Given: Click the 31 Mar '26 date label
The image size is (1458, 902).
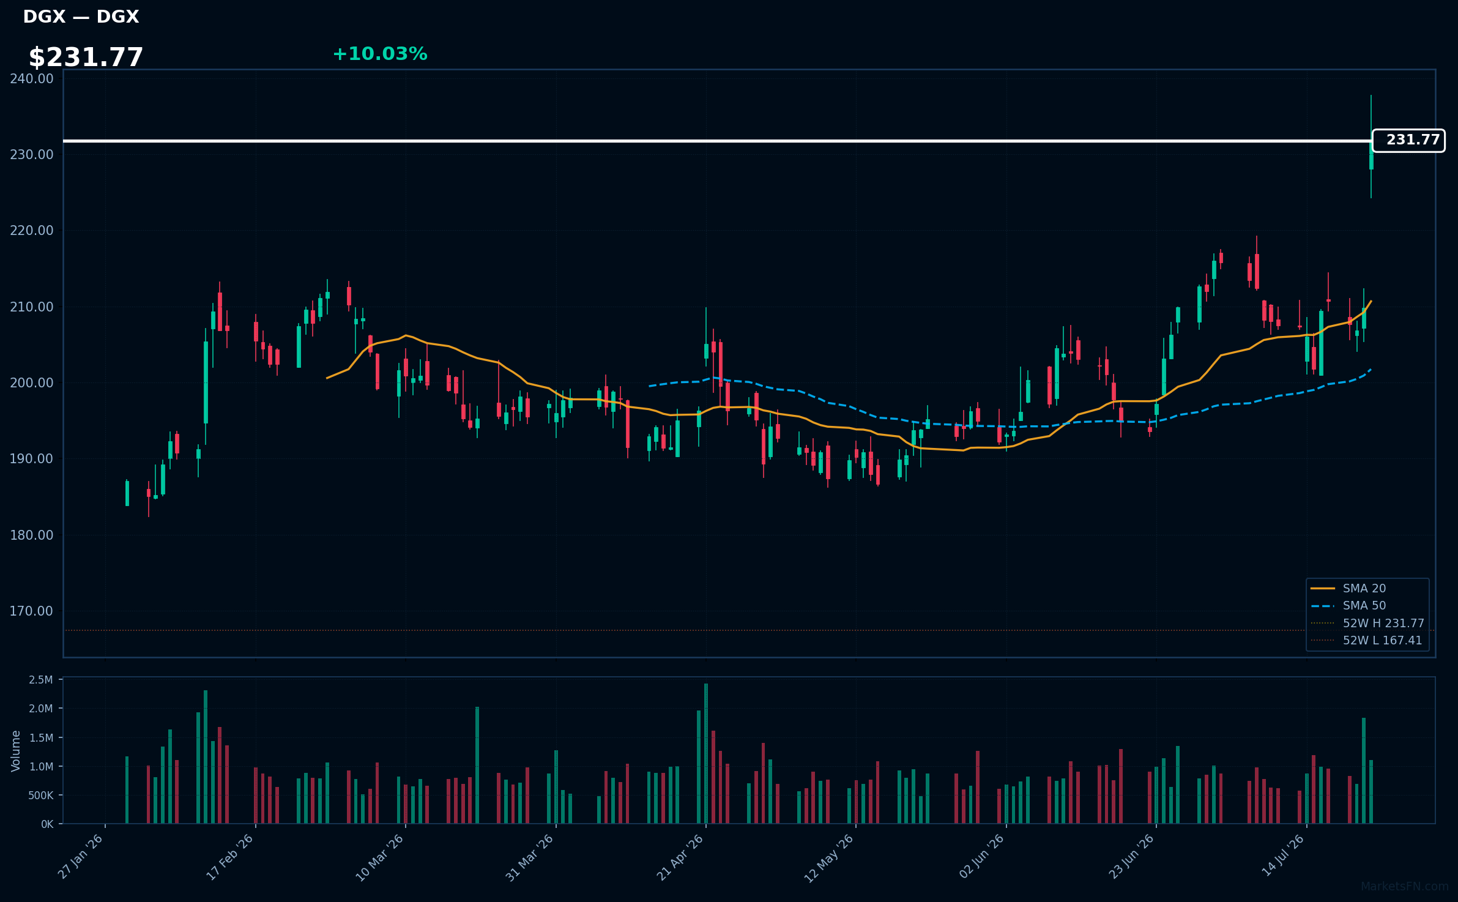Looking at the screenshot, I should 530,857.
